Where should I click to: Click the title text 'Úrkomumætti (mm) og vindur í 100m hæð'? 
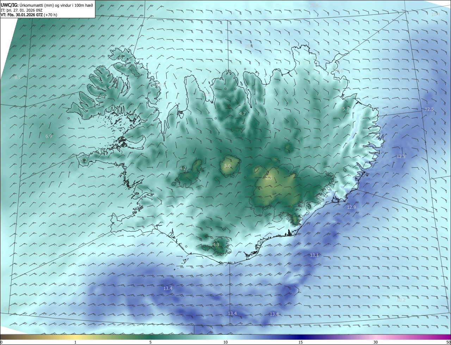click(x=56, y=5)
